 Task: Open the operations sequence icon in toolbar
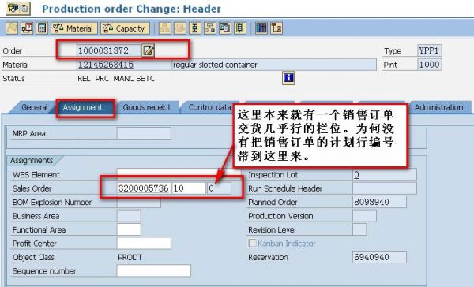tap(195, 28)
